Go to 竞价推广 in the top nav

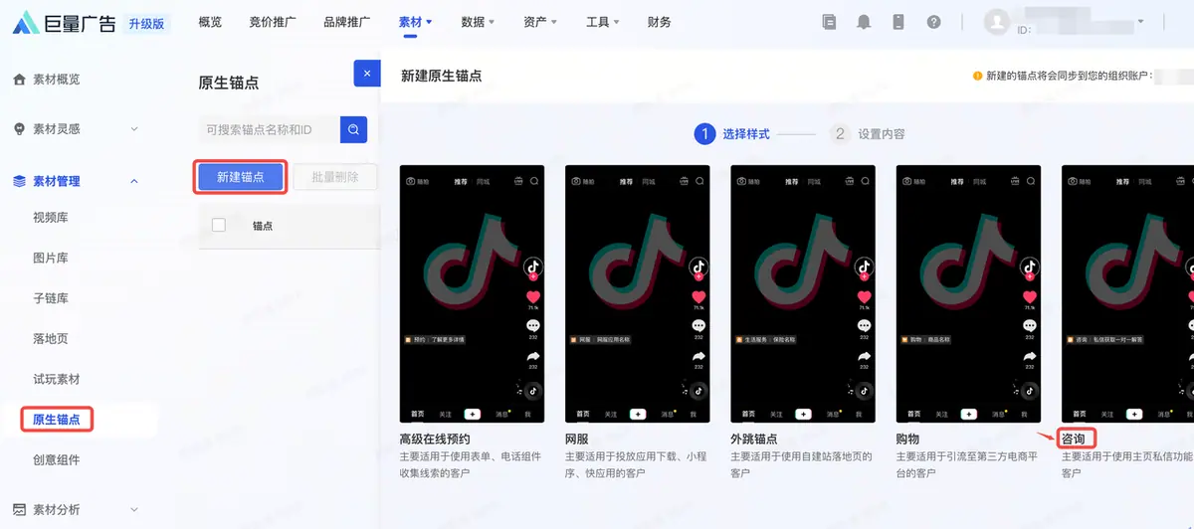[271, 22]
